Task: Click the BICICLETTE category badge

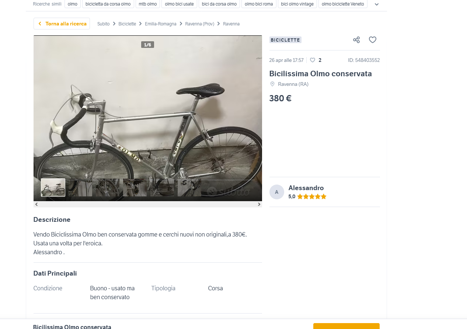Action: click(x=285, y=40)
